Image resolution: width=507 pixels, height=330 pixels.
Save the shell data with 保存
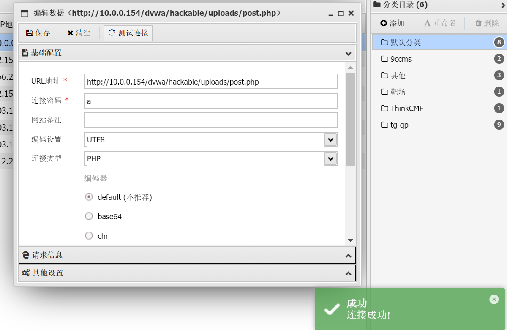click(38, 33)
